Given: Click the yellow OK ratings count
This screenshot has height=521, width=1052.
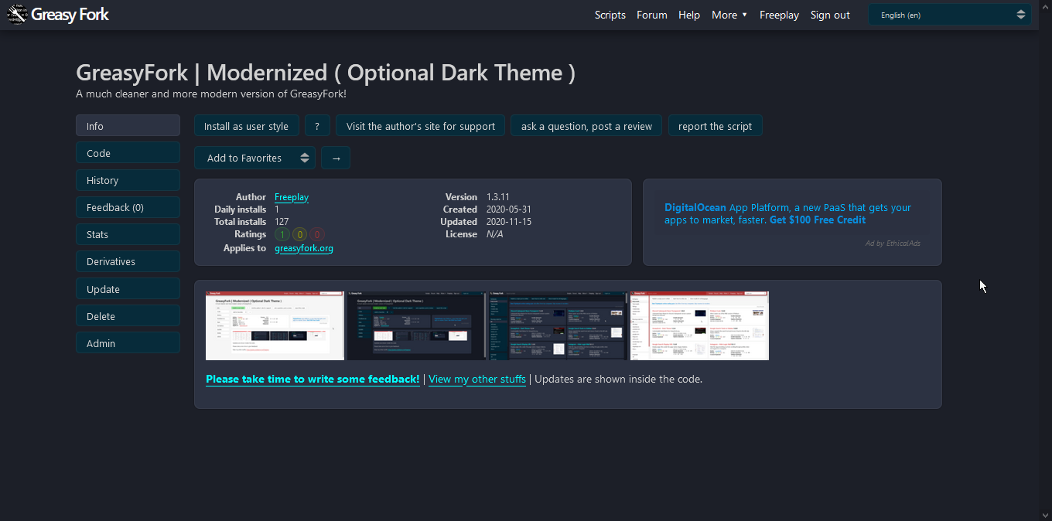Looking at the screenshot, I should tap(300, 234).
